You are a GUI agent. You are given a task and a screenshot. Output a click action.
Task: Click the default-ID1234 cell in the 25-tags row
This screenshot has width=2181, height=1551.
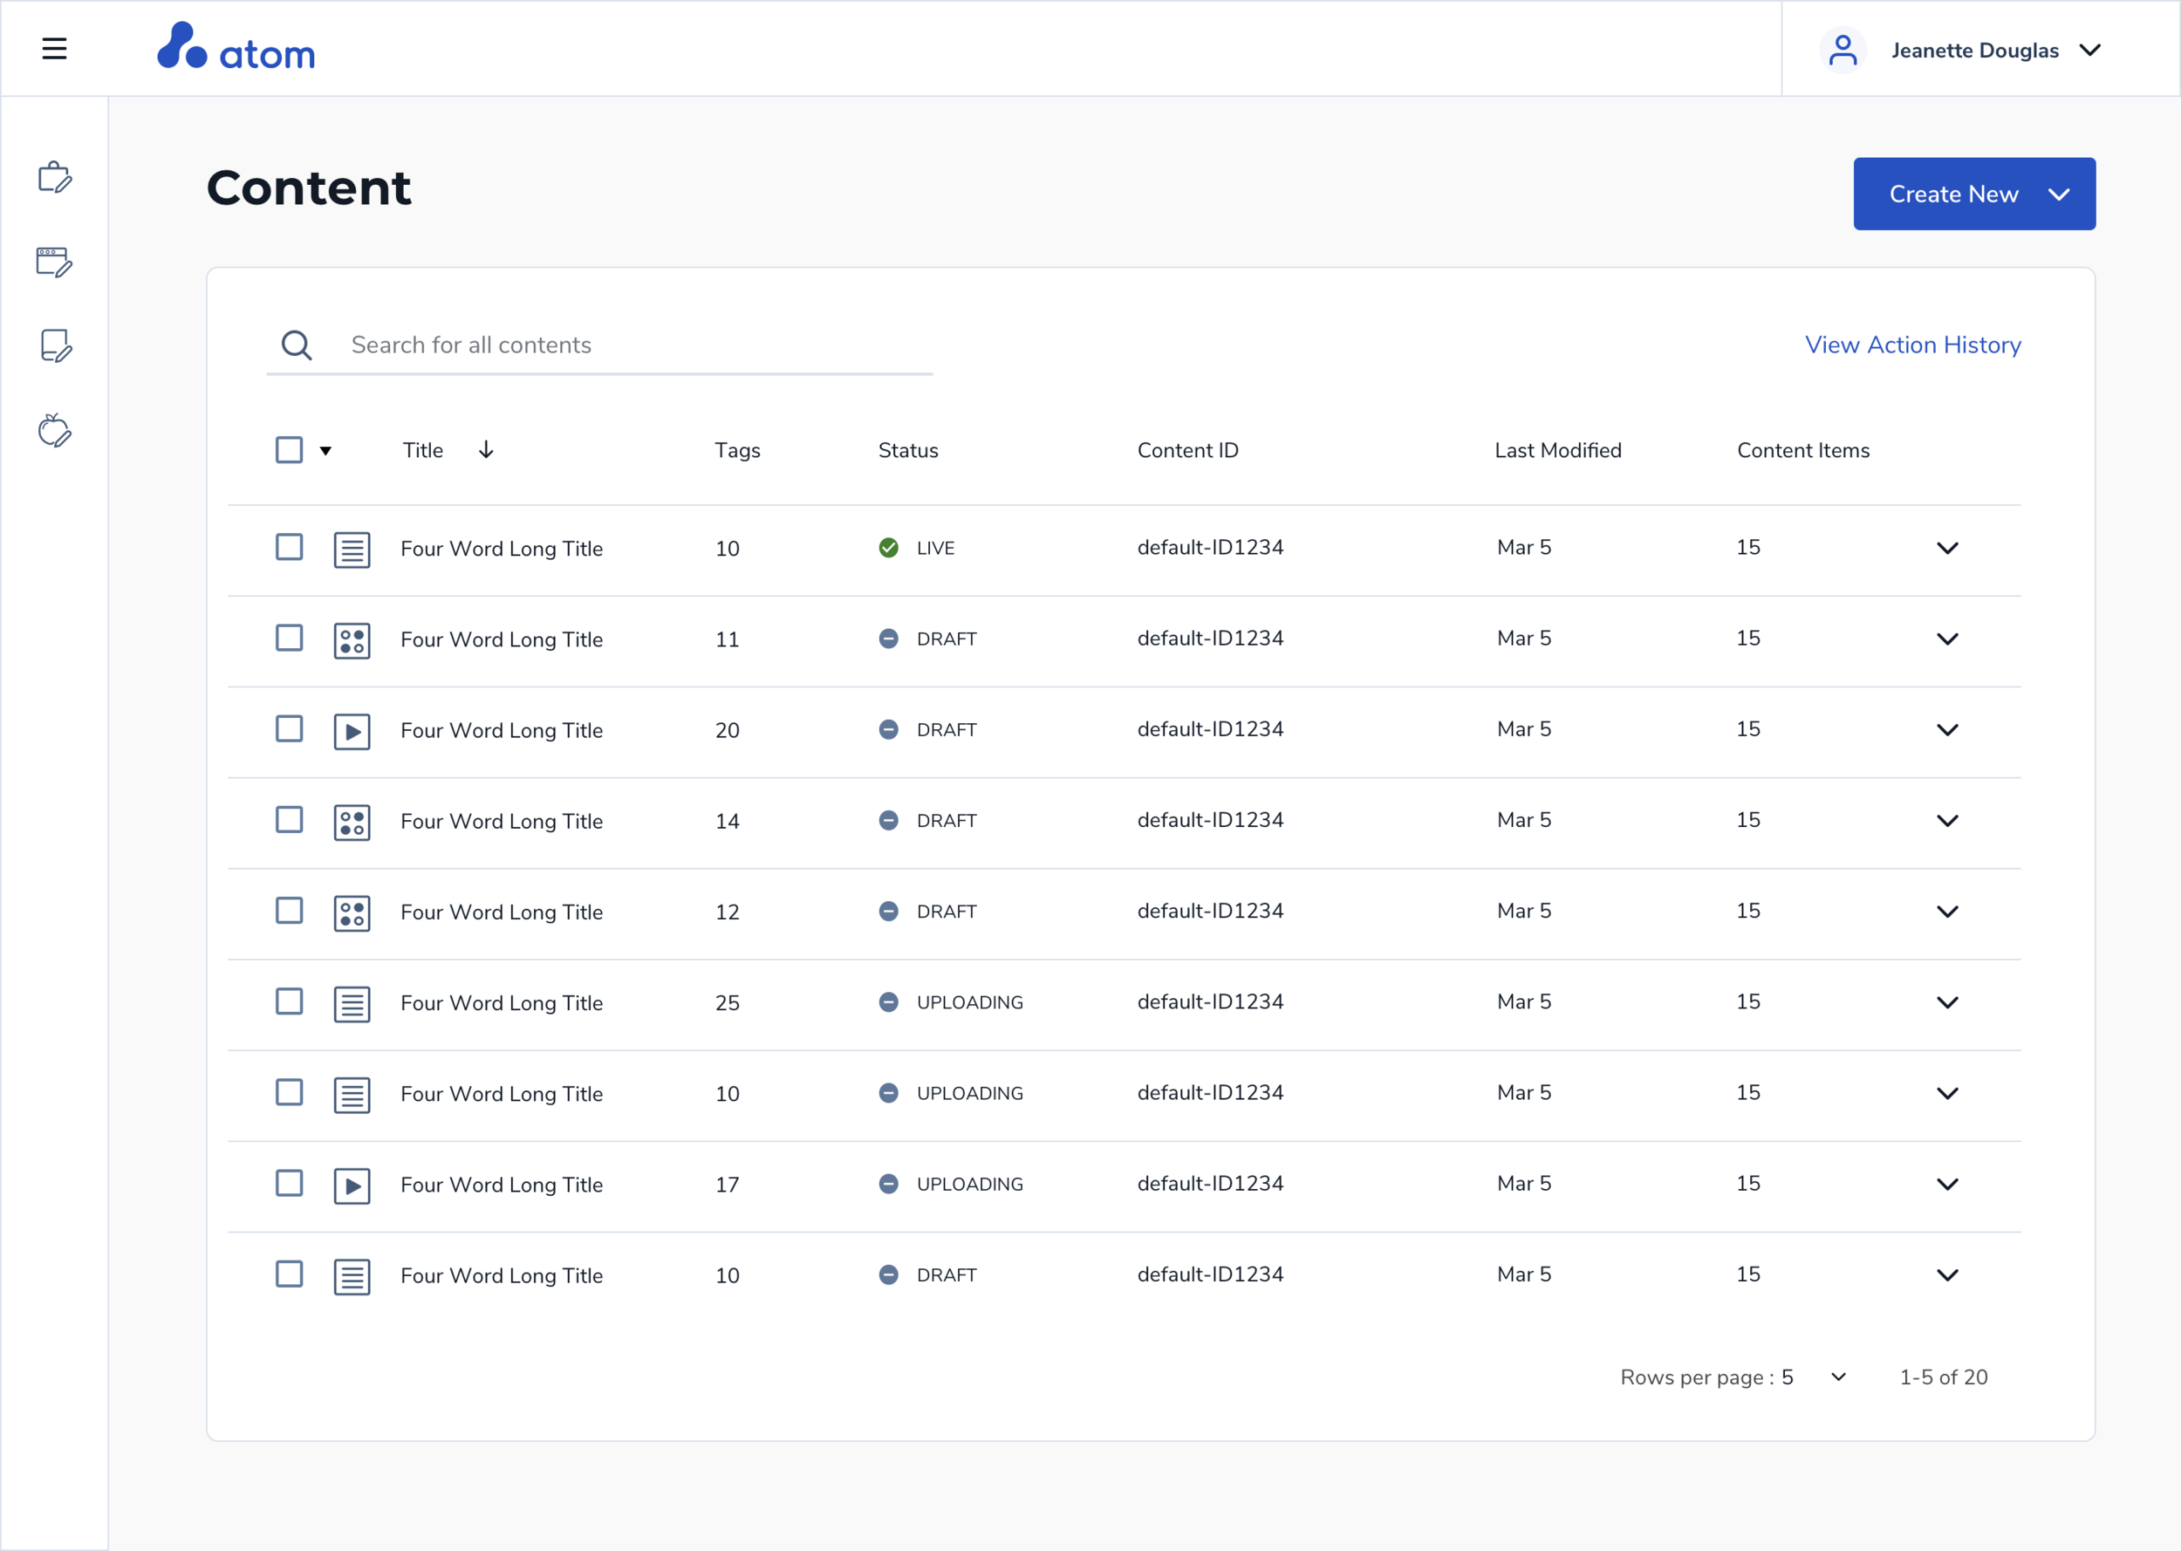1210,1001
